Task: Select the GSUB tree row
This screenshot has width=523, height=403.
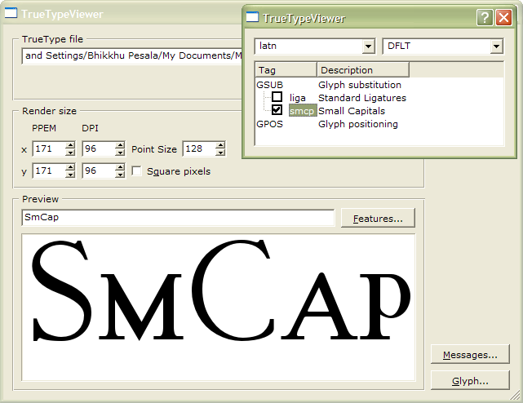Action: (x=379, y=85)
